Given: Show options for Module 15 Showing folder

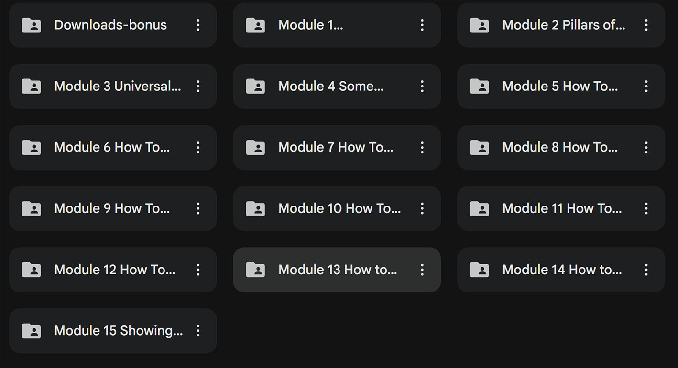Looking at the screenshot, I should pyautogui.click(x=198, y=331).
